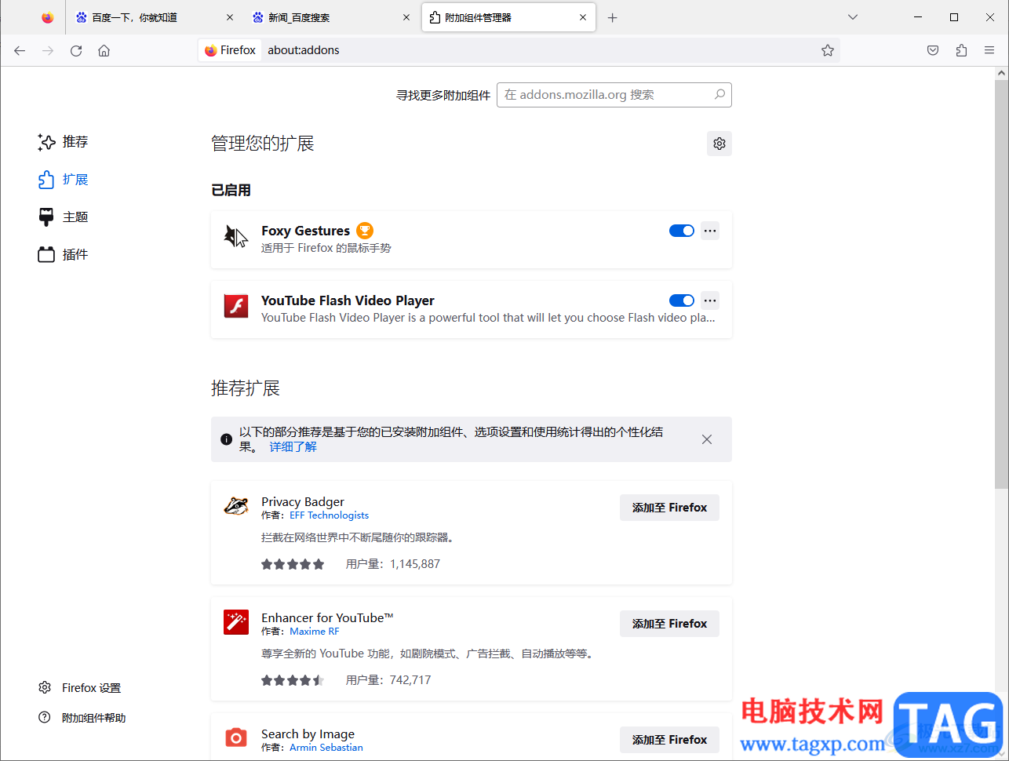
Task: Click the Enhancer for YouTube star rating
Action: click(x=293, y=680)
